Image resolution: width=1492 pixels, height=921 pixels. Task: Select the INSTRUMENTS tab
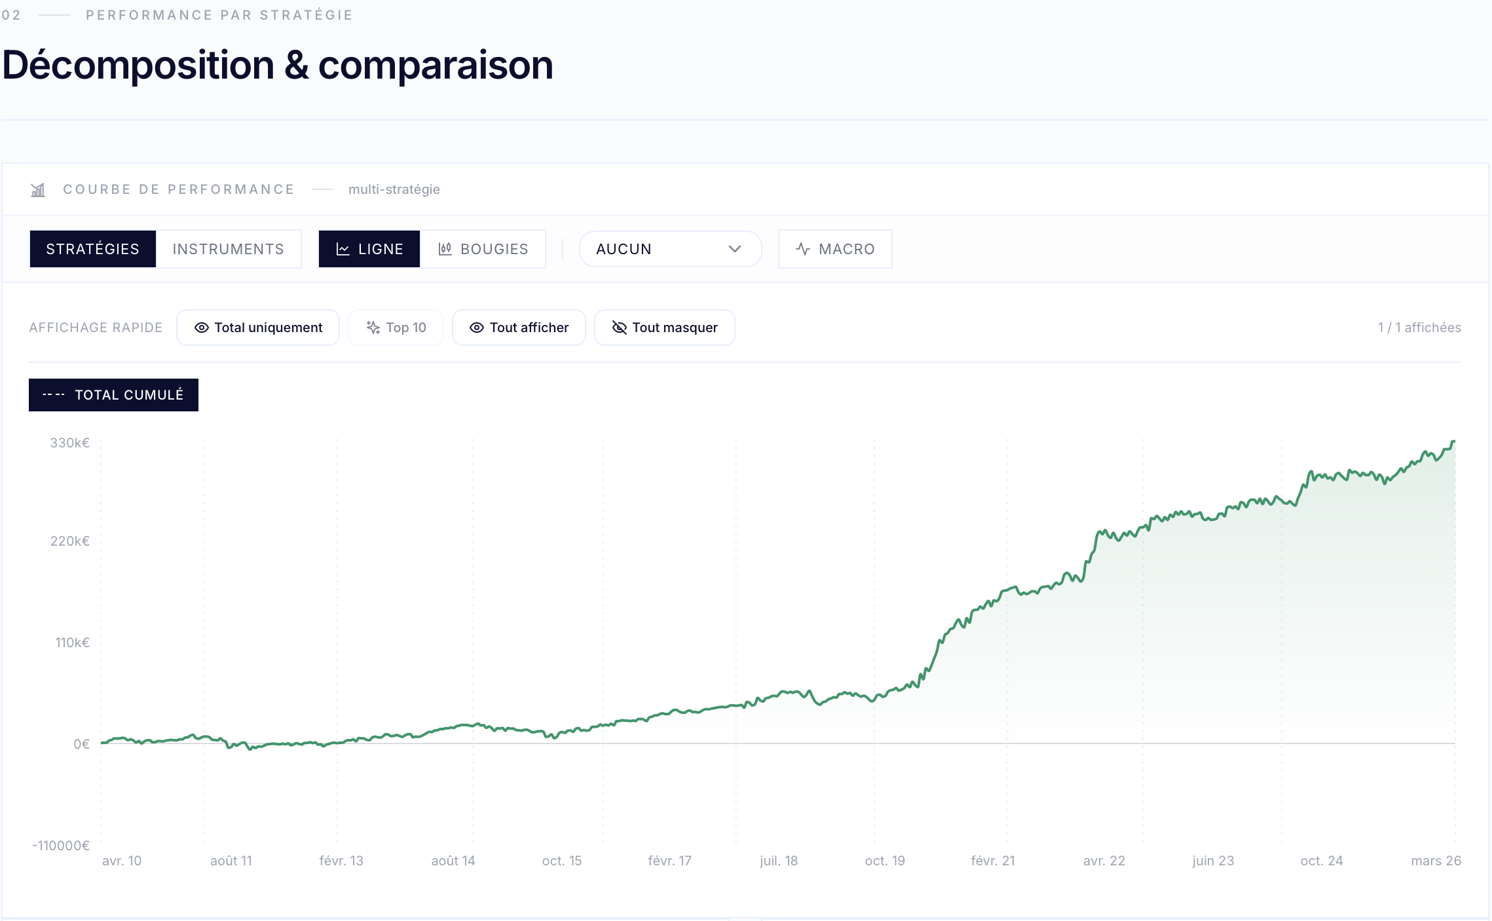[x=229, y=249]
